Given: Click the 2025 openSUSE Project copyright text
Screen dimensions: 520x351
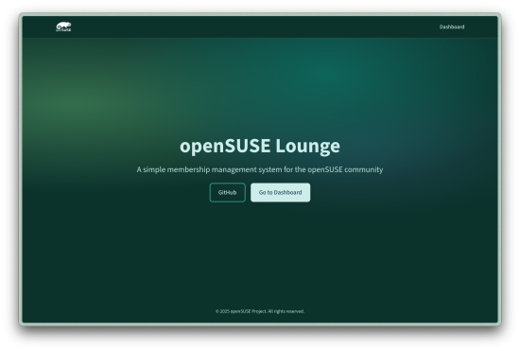Looking at the screenshot, I should [260, 311].
